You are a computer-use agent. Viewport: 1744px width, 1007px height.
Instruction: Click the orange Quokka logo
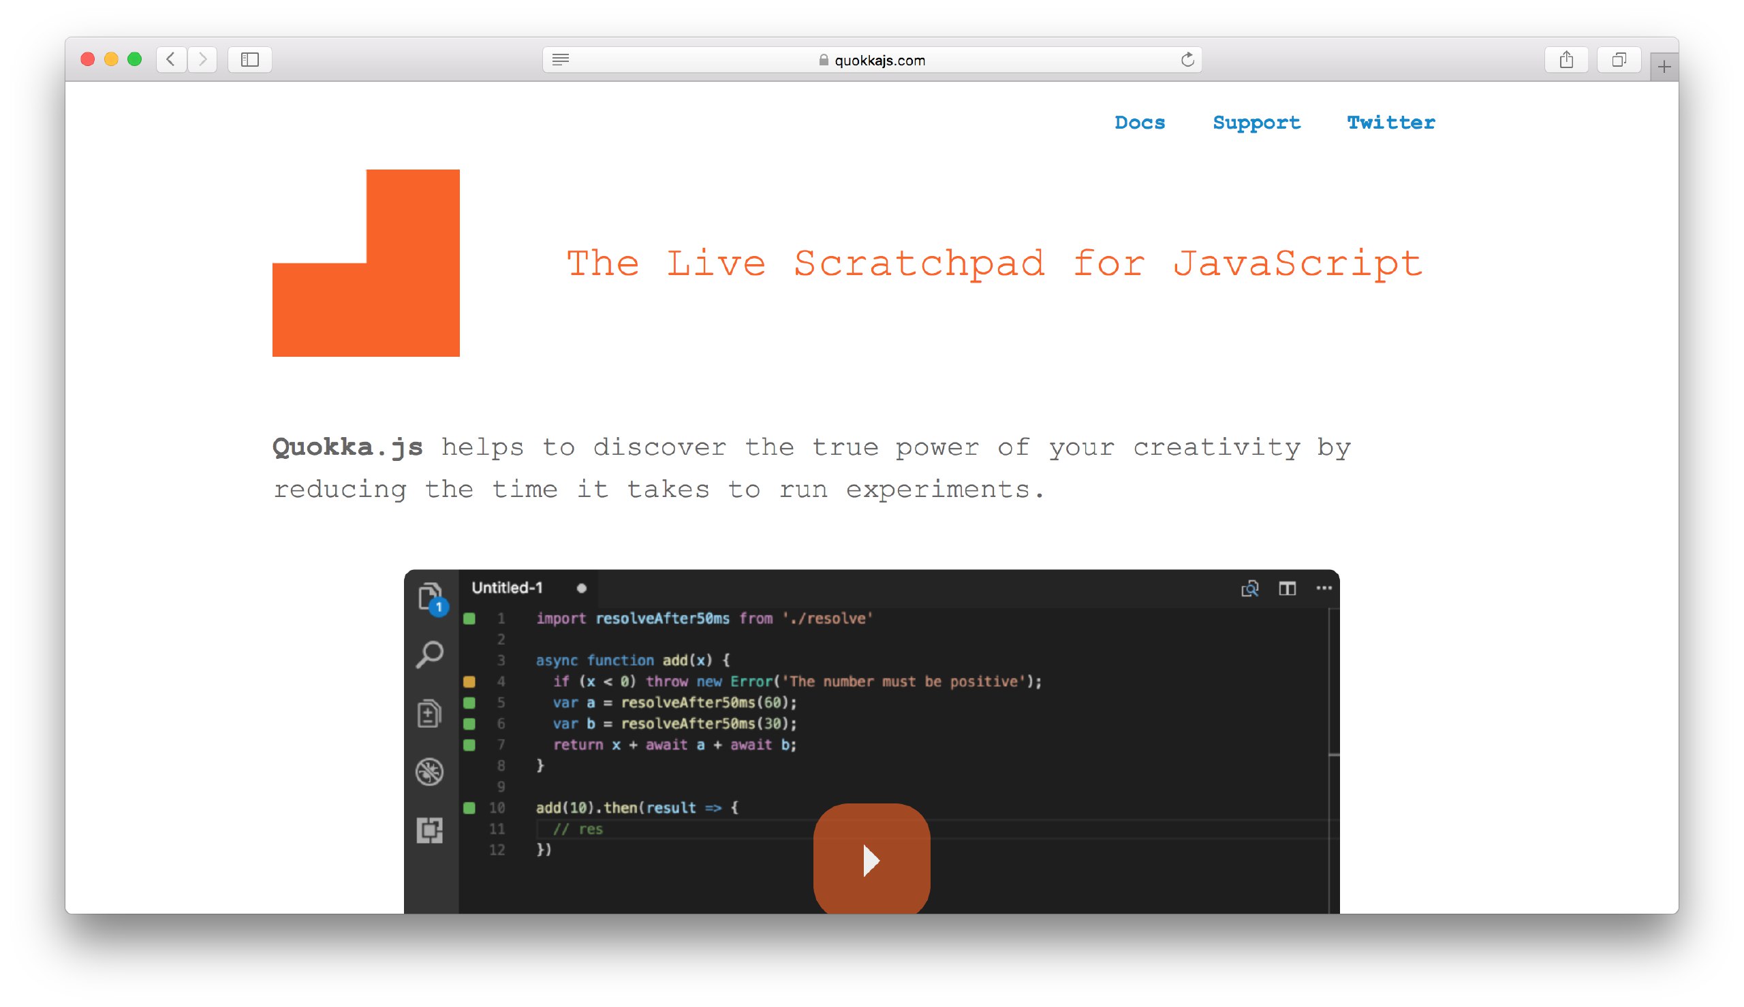pyautogui.click(x=366, y=263)
